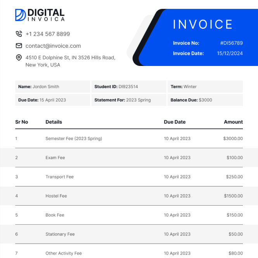Select the $50.00 amount
This screenshot has width=258, height=258.
235,234
